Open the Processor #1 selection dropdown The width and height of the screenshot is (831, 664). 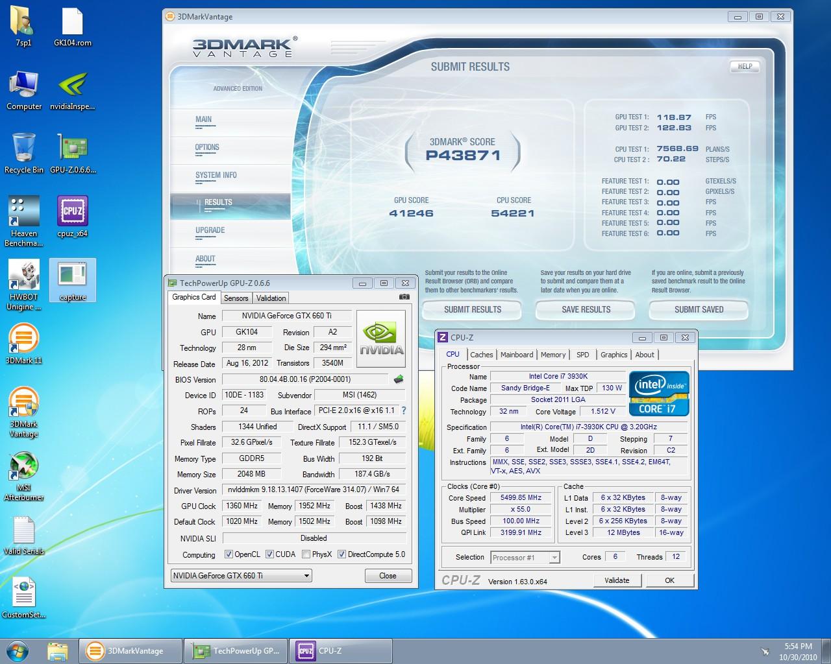(525, 557)
